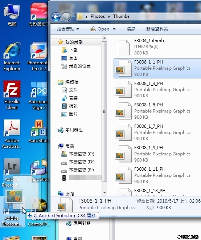The image size is (201, 240).
Task: Select Thumbs in address breadcrumb
Action: click(121, 16)
